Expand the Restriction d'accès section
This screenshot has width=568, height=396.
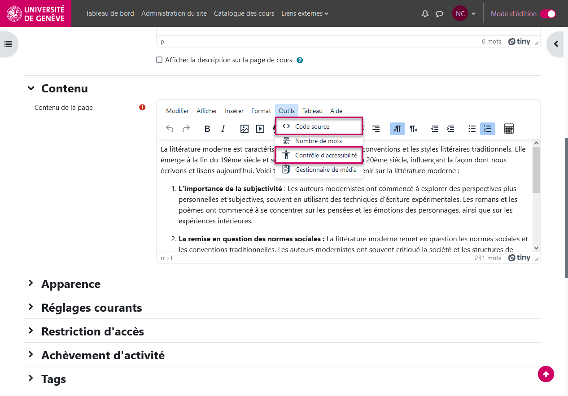pos(92,331)
